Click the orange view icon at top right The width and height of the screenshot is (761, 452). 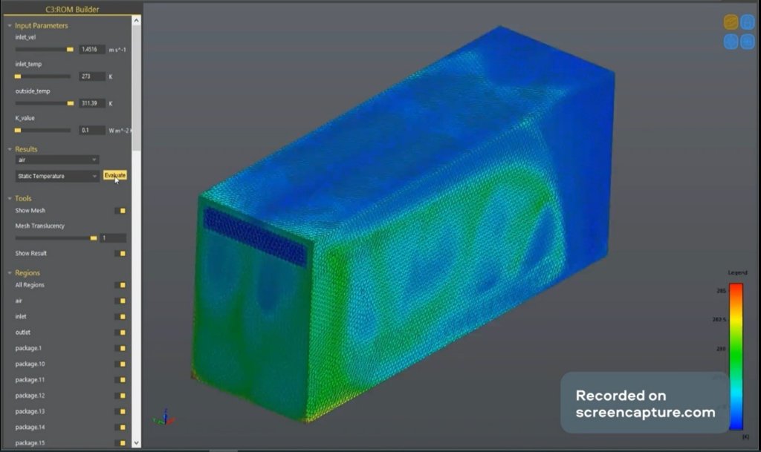731,22
